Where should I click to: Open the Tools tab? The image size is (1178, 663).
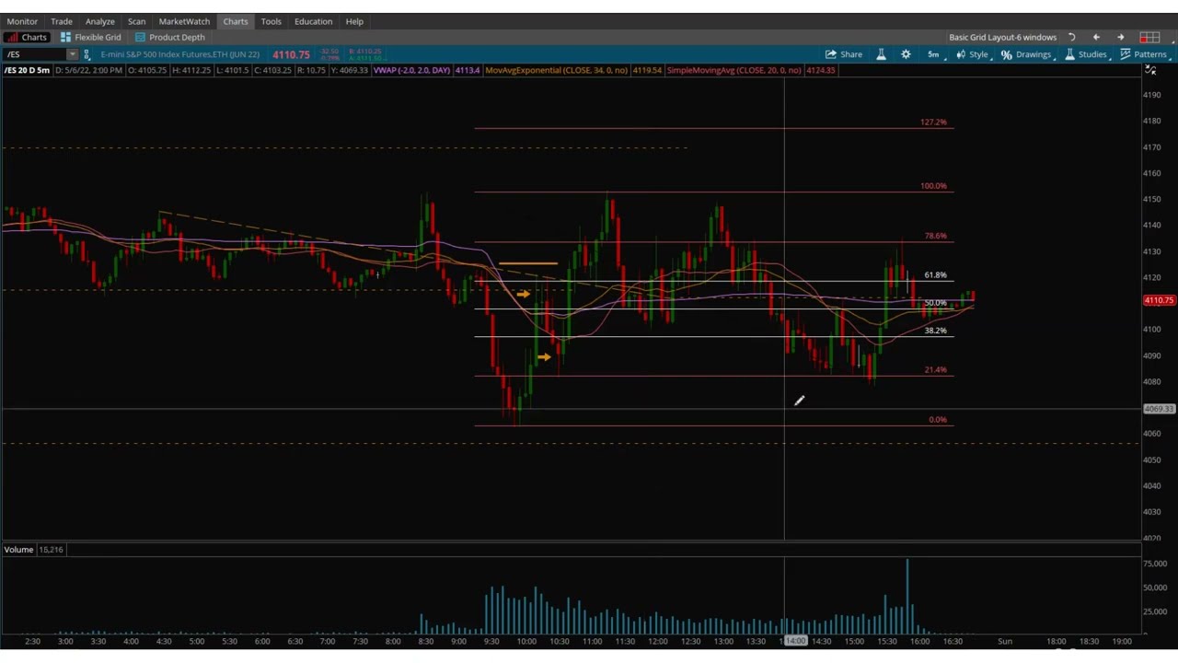(271, 21)
